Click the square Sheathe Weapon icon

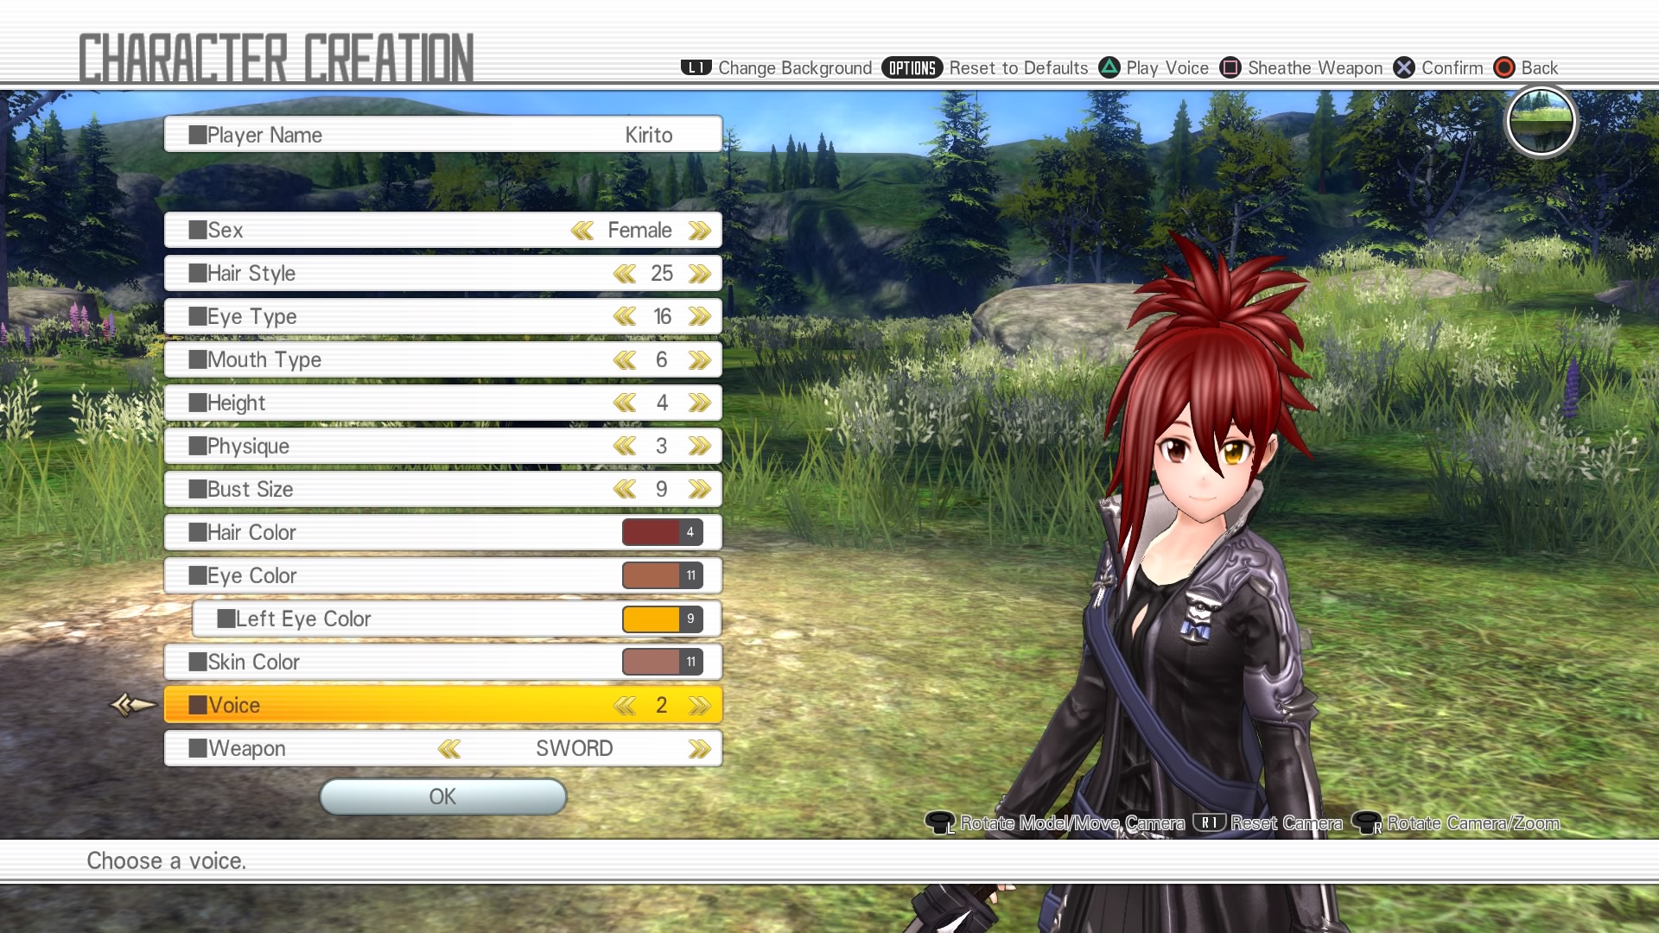pos(1230,67)
